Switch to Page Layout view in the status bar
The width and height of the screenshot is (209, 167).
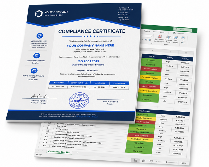tap(144, 161)
